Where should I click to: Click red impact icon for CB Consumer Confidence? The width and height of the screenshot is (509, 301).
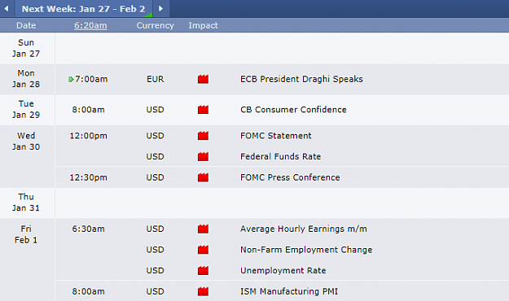[x=204, y=110]
